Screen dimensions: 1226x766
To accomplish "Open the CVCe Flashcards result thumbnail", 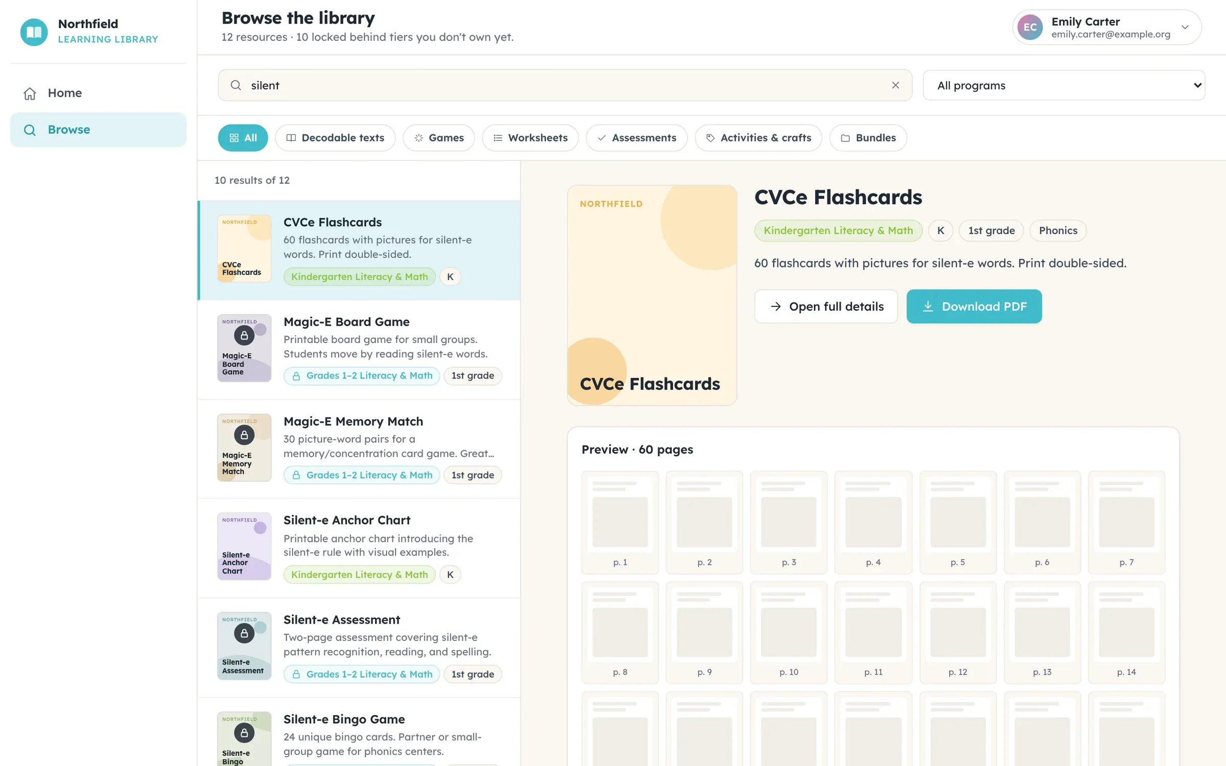I will pyautogui.click(x=244, y=249).
